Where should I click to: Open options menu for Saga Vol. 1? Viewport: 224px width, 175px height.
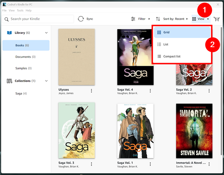tap(150, 164)
